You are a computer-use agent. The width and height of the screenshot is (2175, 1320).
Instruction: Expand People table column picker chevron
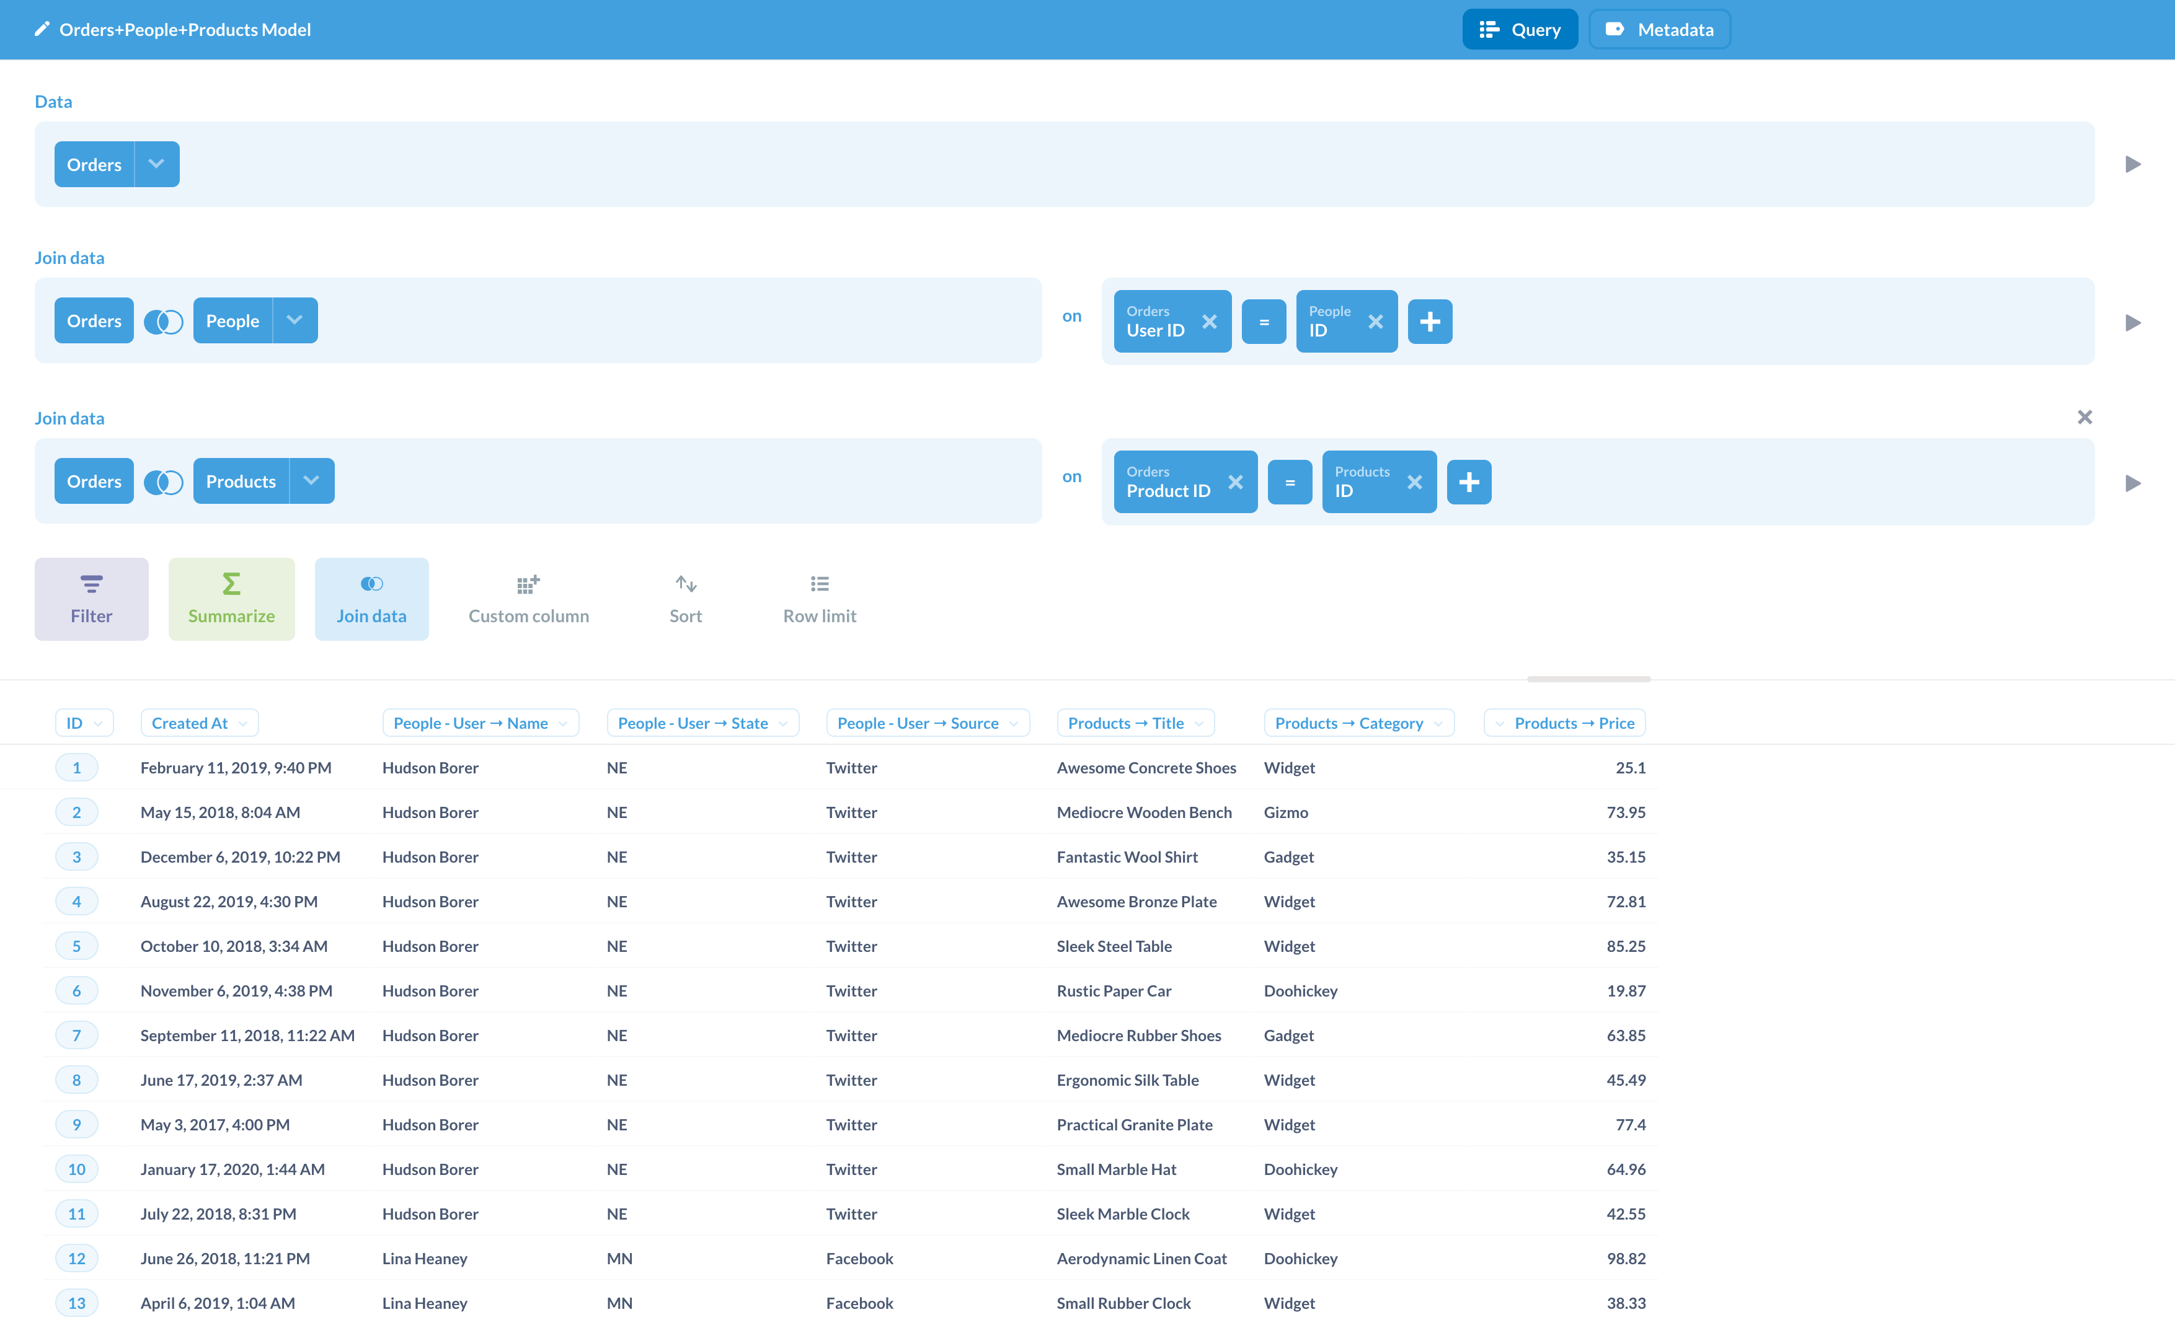pos(295,320)
